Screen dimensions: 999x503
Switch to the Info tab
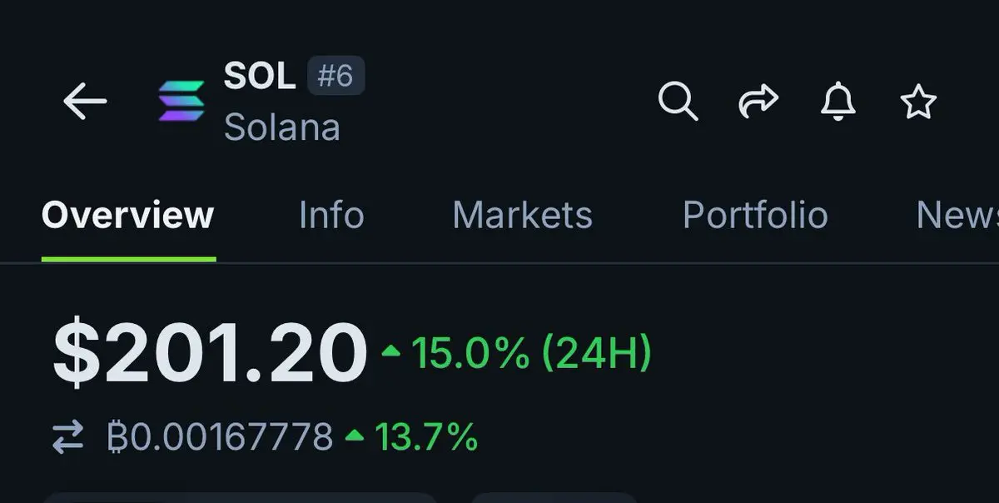[x=331, y=215]
